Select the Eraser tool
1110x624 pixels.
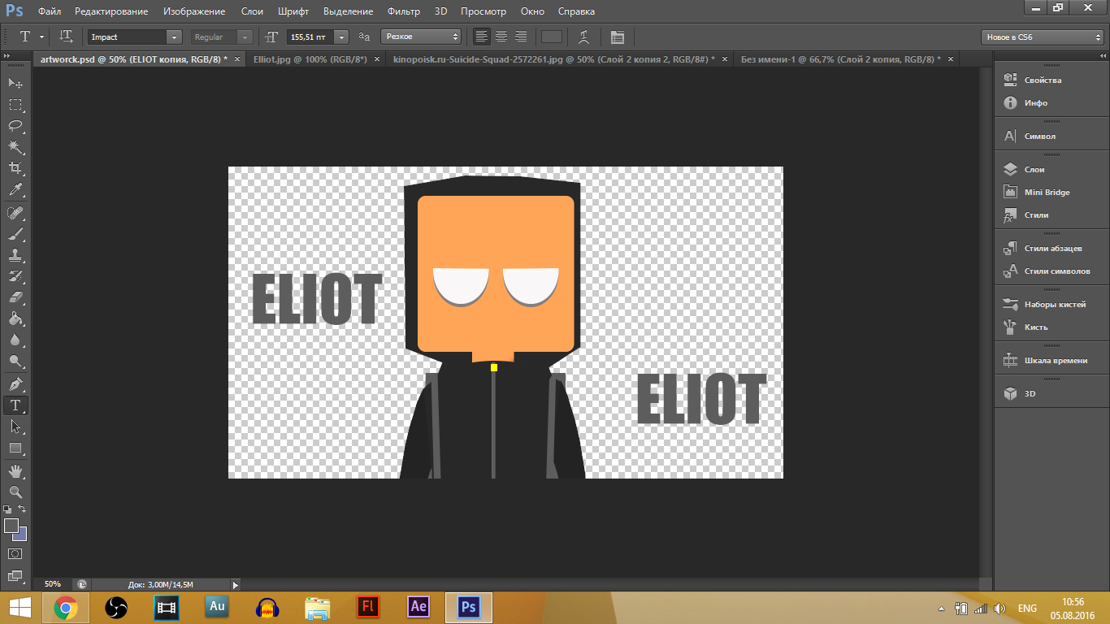tap(15, 297)
